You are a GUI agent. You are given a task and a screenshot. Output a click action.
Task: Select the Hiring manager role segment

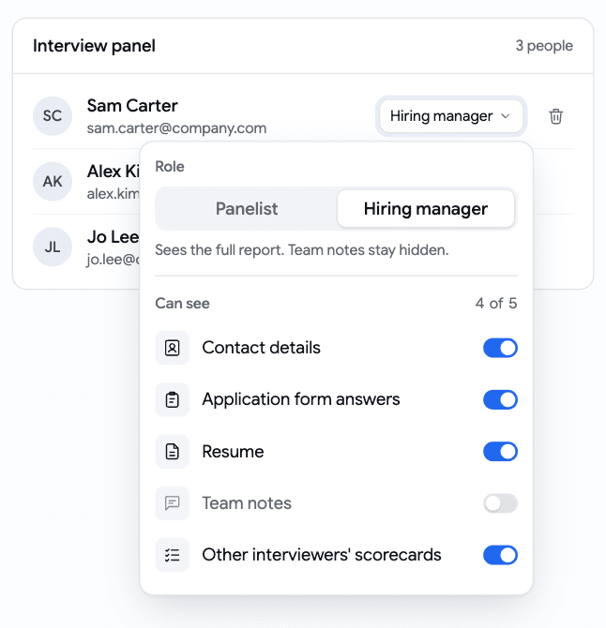426,209
